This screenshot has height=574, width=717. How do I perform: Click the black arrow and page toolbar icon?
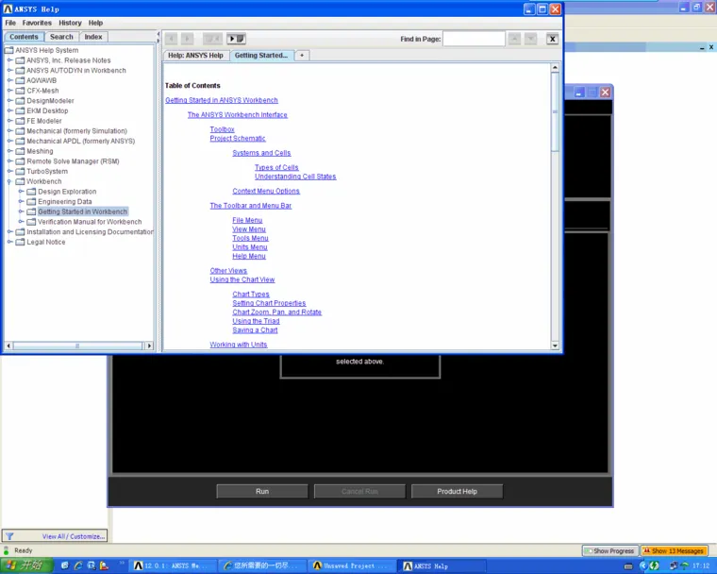[x=237, y=39]
